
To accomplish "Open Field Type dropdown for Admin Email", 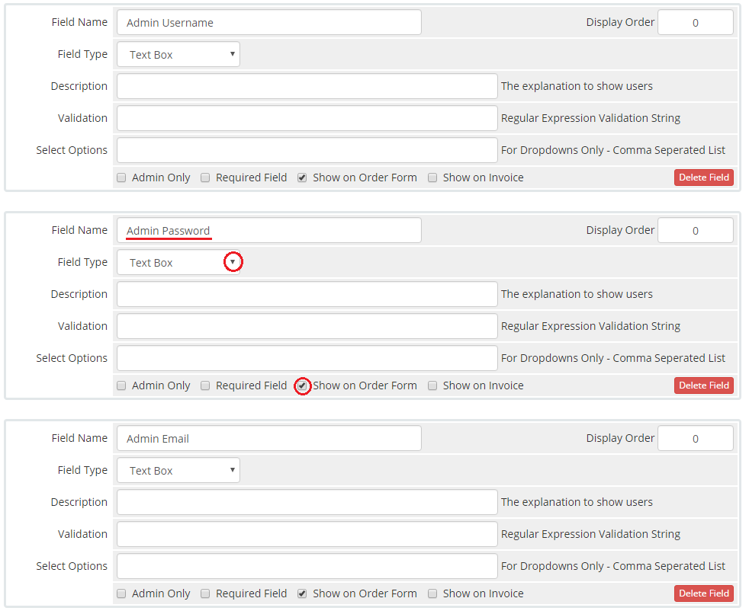I will point(178,470).
